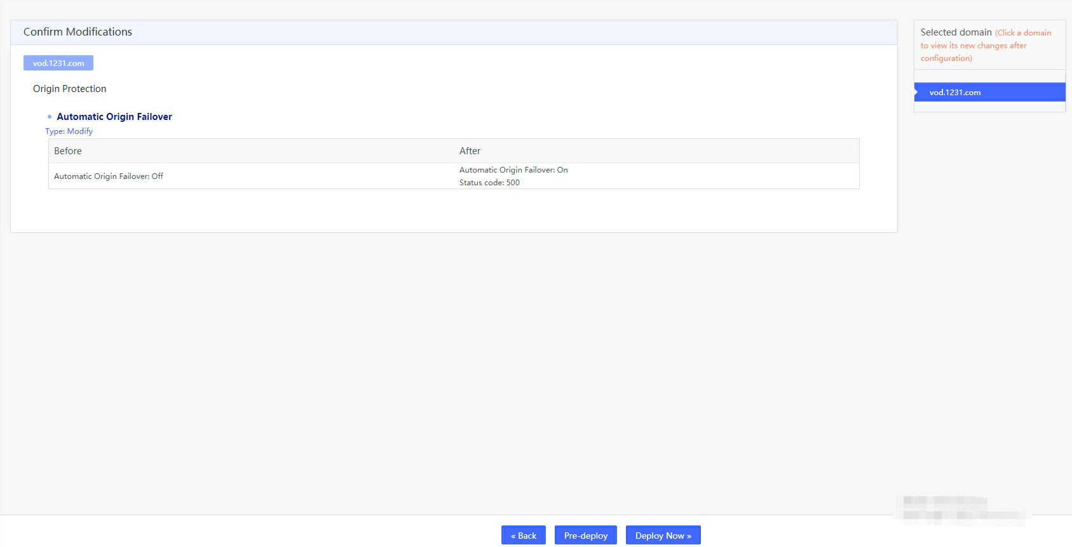
Task: Click the Status code: 500 value
Action: [x=489, y=183]
